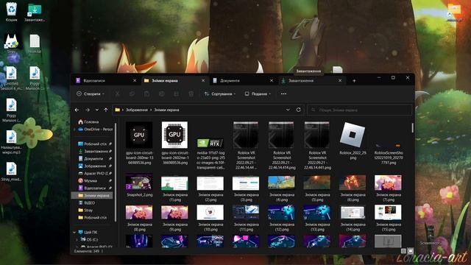Select Roblox_2022_29.png logo file
The width and height of the screenshot is (471, 265).
pyautogui.click(x=353, y=141)
